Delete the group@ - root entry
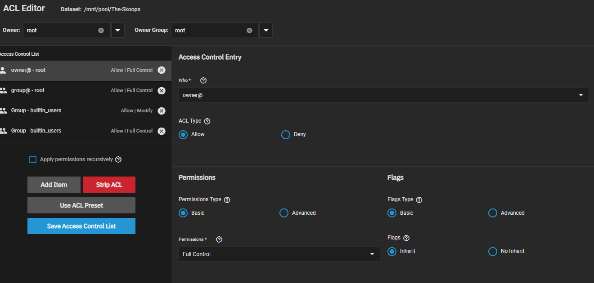This screenshot has height=283, width=594. 162,90
